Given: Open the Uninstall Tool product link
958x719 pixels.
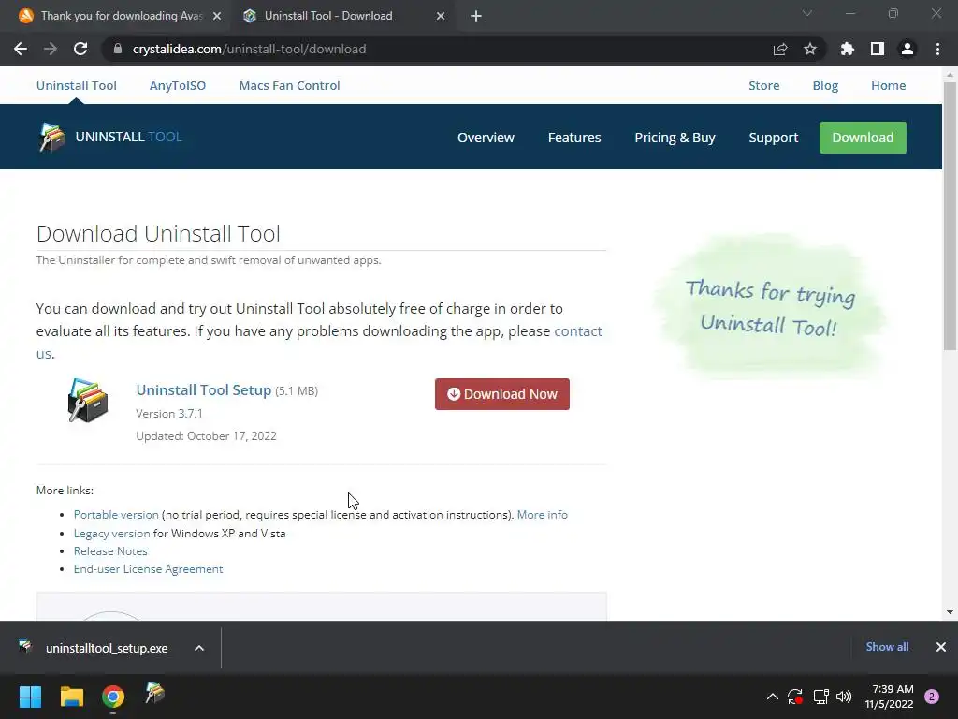Looking at the screenshot, I should (x=77, y=85).
